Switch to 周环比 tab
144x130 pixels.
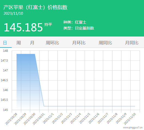(x=52, y=43)
